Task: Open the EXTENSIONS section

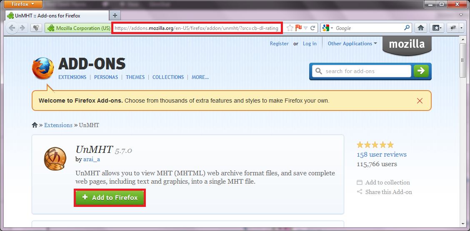Action: point(72,77)
